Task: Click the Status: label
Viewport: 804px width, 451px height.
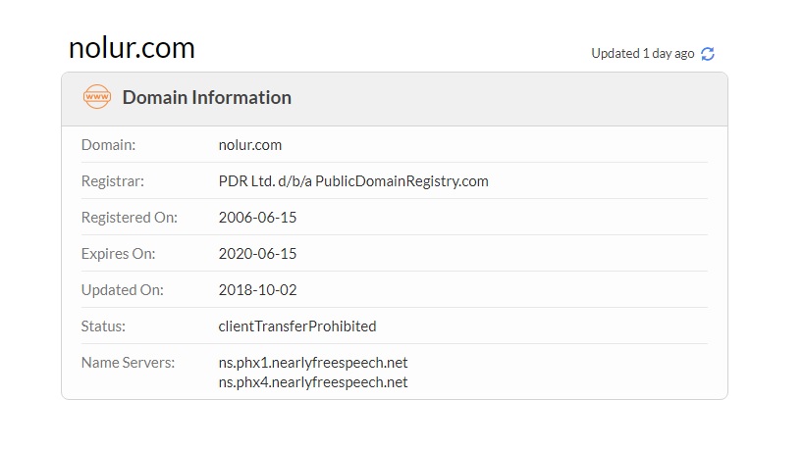Action: 103,326
